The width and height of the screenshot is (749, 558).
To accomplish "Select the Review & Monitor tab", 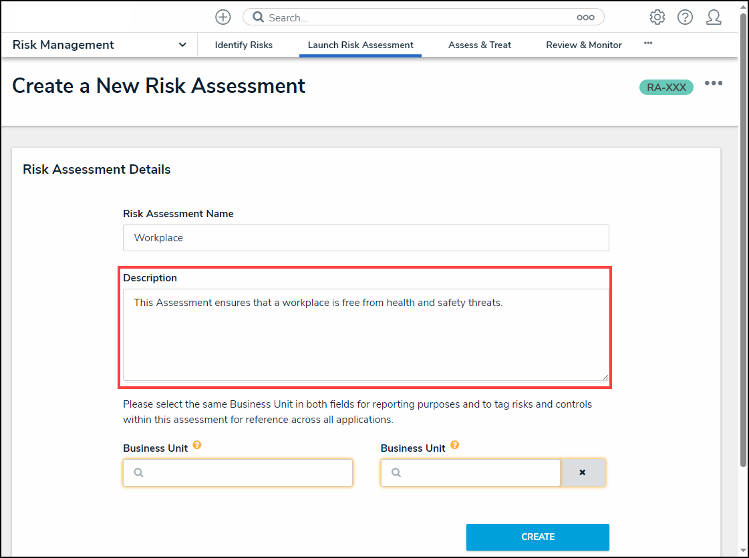I will (x=584, y=45).
